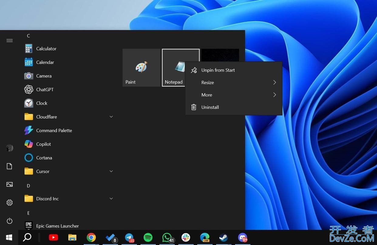Open File Explorer from the taskbar
Viewport: 377px width, 245px height.
pyautogui.click(x=72, y=237)
